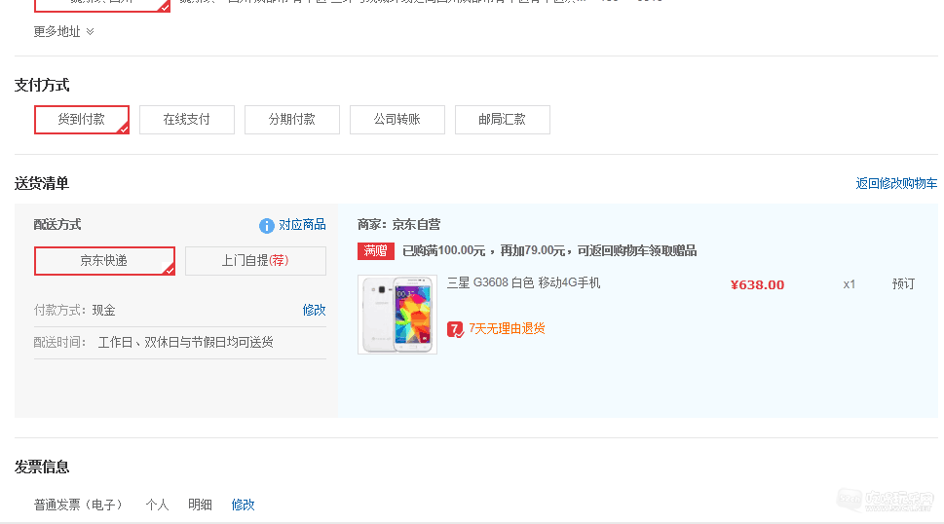This screenshot has height=524, width=944.
Task: Select 分期付款 payment method
Action: pos(292,119)
